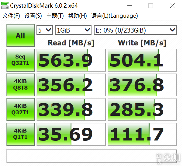Run the 4KiB Q8T8 test
The height and width of the screenshot is (167, 183).
click(x=20, y=85)
